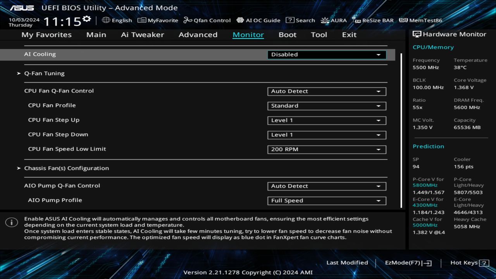496x279 pixels.
Task: Switch to the Ai Tweaker tab
Action: (x=142, y=34)
